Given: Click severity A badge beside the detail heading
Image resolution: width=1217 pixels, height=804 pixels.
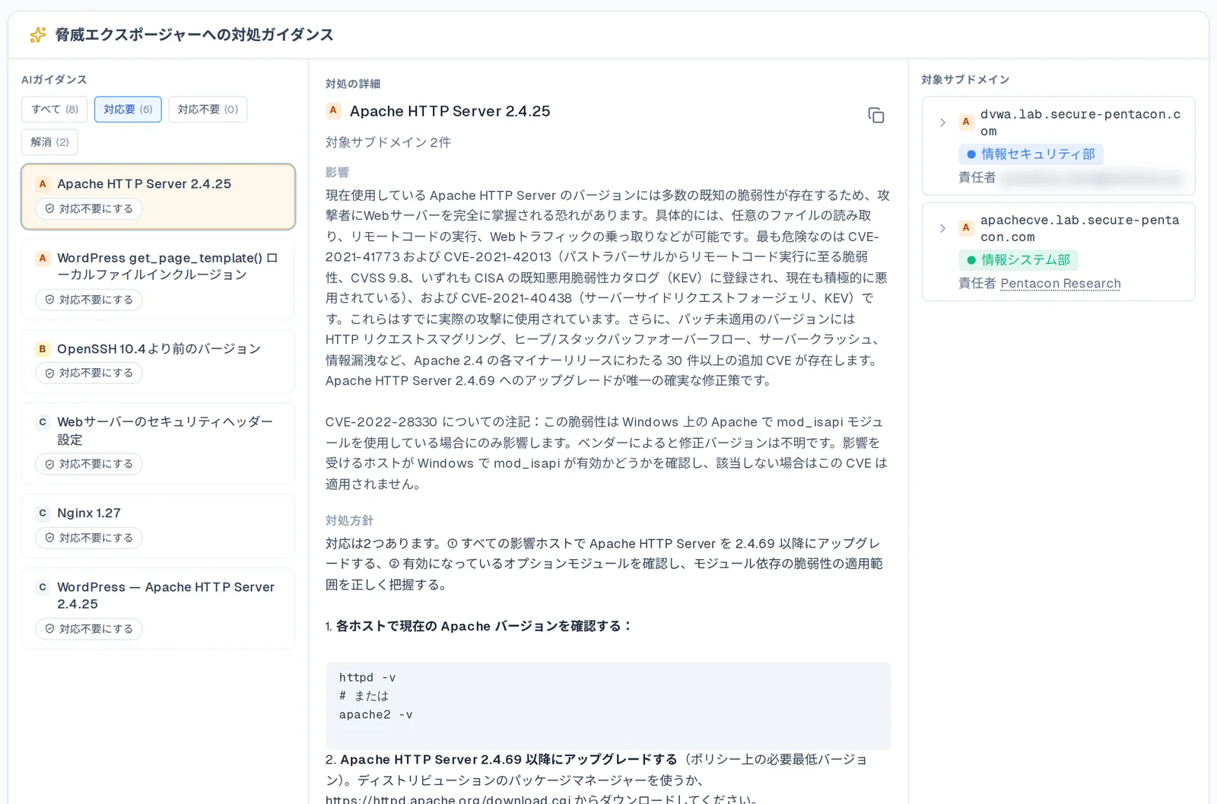Looking at the screenshot, I should [x=333, y=111].
